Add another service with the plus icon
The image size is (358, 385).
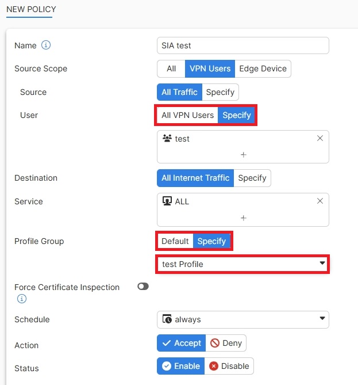pyautogui.click(x=243, y=218)
